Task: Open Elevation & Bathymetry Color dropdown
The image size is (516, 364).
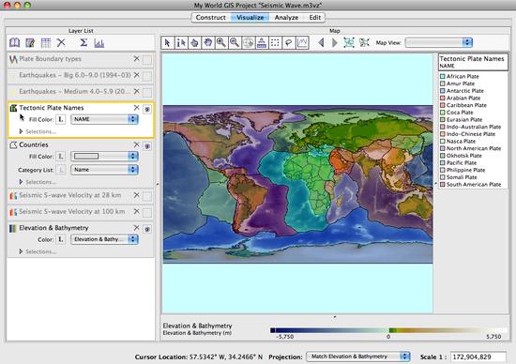Action: [x=105, y=239]
